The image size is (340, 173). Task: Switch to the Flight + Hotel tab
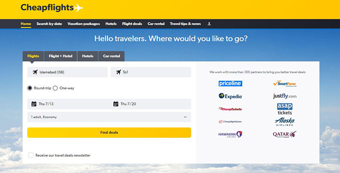(60, 56)
